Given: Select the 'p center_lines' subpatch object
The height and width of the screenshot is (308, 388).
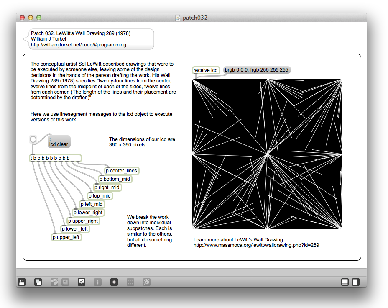Looking at the screenshot, I should point(121,171).
